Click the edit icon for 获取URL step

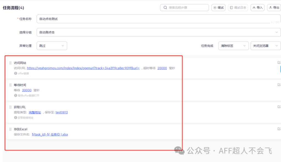(x=279, y=107)
